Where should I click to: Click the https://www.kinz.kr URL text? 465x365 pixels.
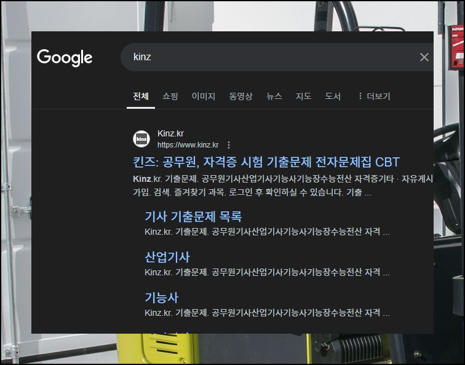(x=188, y=145)
